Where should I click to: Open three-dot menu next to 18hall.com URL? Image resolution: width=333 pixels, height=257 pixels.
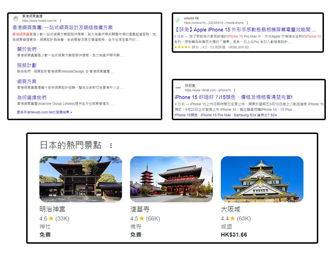235,90
